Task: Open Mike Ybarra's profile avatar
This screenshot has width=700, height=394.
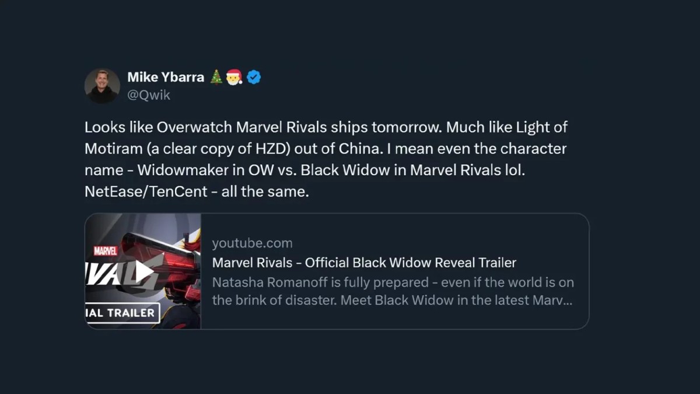Action: tap(102, 86)
